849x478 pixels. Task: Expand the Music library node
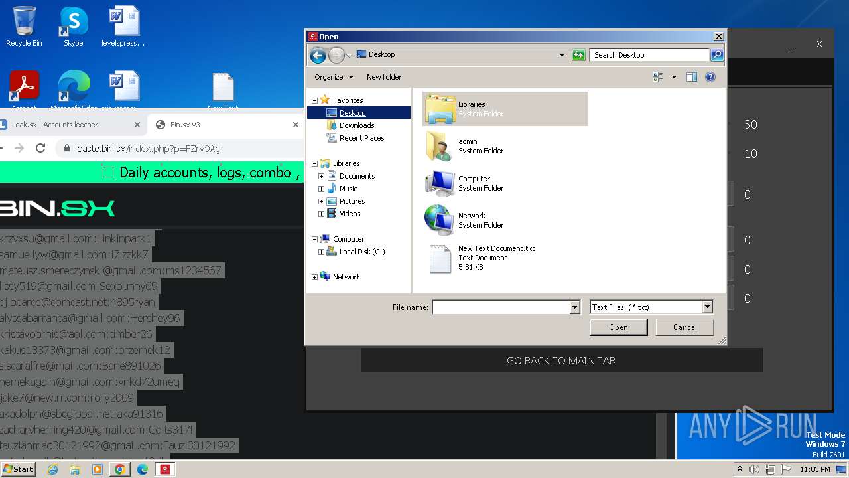tap(322, 189)
